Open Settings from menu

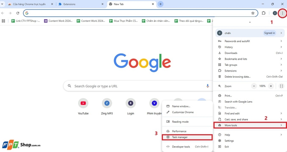tap(250, 141)
